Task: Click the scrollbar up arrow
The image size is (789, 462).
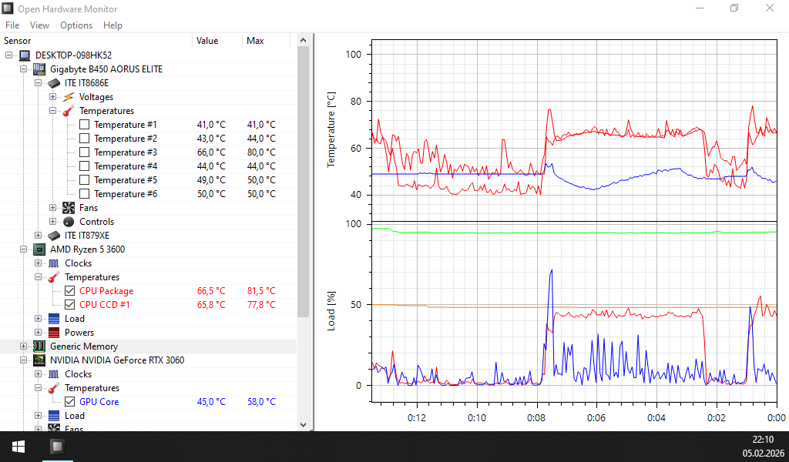Action: point(303,40)
